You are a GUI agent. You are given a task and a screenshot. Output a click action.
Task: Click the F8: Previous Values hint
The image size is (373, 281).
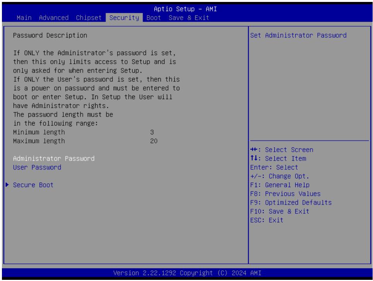tap(286, 194)
